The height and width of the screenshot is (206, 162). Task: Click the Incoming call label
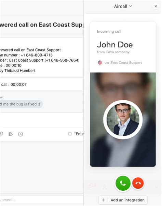(109, 31)
